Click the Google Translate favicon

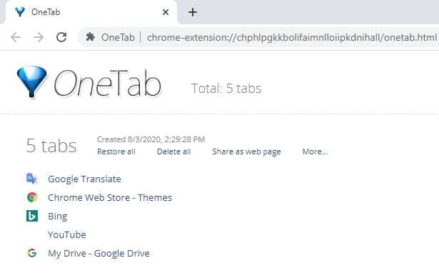coord(31,179)
